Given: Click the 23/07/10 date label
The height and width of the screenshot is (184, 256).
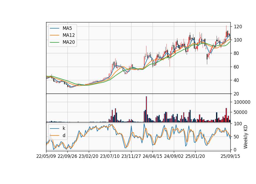Looking at the screenshot, I should pos(110,157).
